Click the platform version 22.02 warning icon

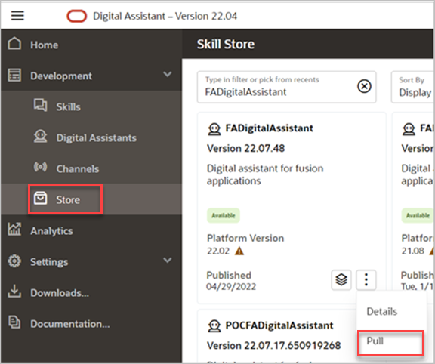tap(239, 251)
